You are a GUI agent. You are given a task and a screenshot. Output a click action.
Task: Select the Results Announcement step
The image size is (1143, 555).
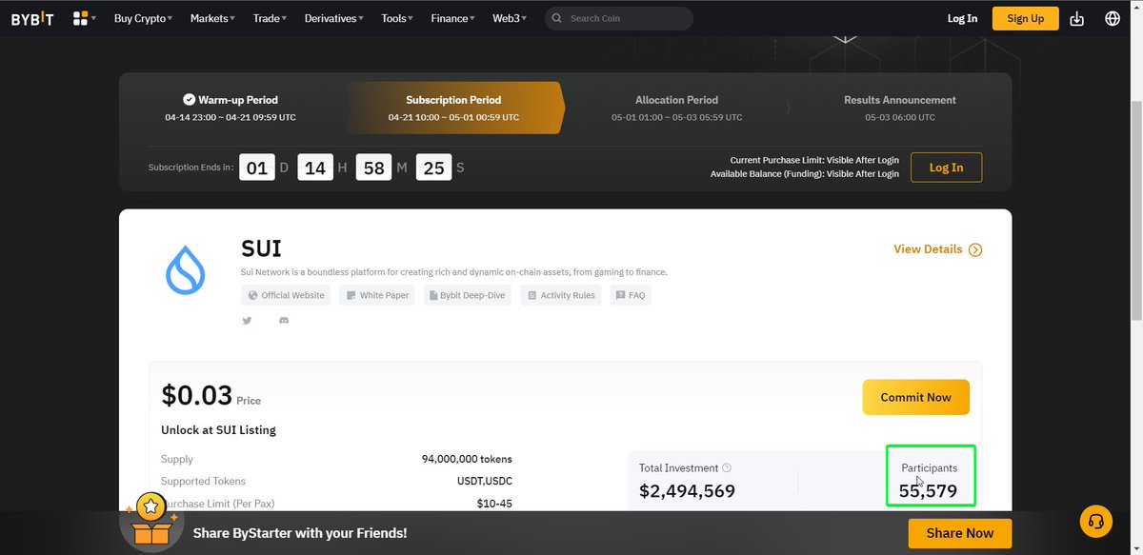[900, 108]
